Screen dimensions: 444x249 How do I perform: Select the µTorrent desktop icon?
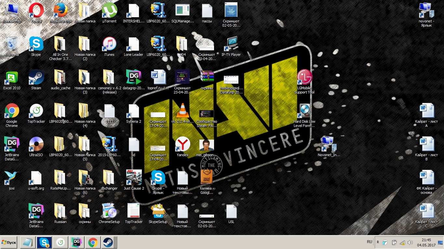click(x=109, y=11)
